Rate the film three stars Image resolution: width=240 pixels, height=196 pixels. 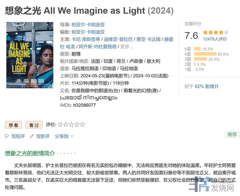pos(71,124)
